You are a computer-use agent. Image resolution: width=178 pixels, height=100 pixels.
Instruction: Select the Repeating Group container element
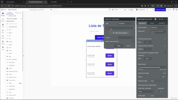[x=13, y=71]
